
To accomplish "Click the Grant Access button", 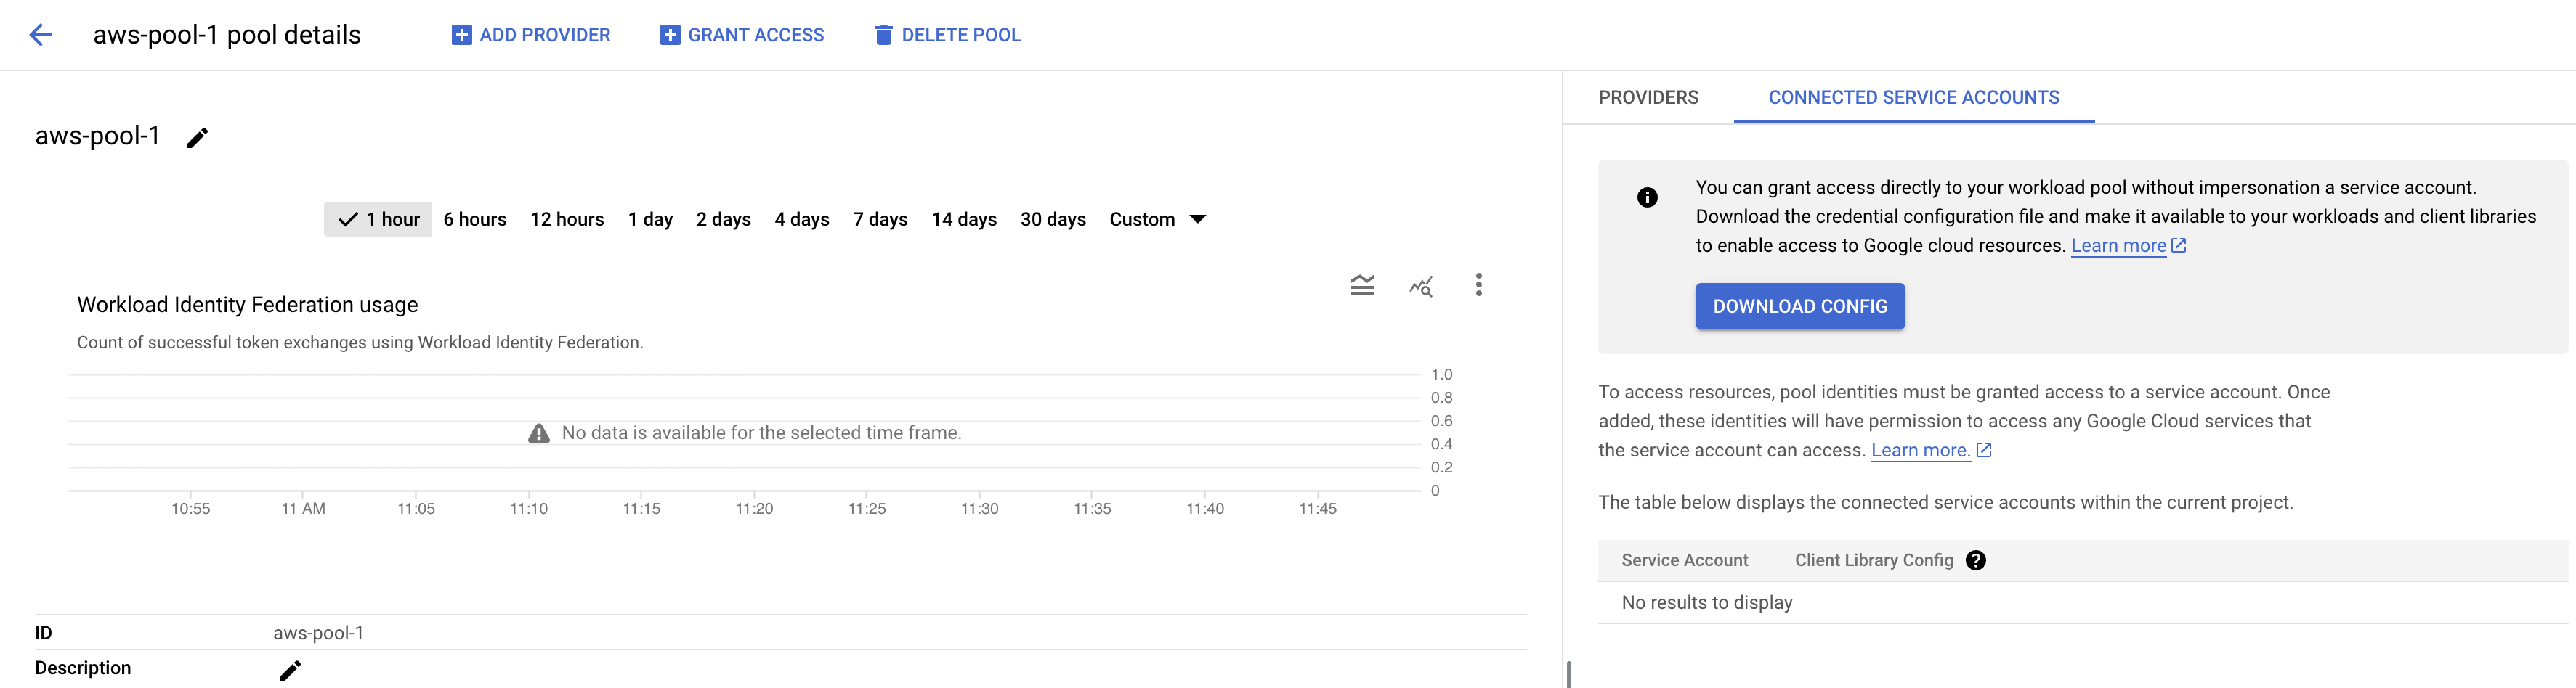I will tap(742, 35).
